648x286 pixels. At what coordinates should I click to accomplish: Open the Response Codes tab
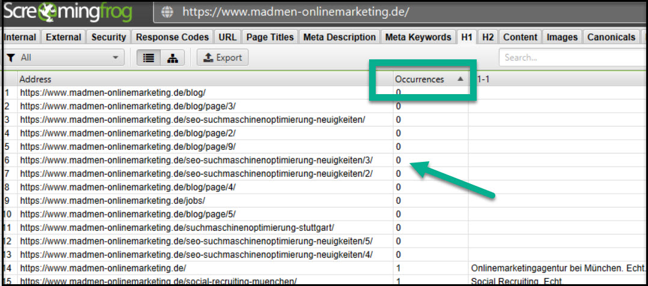pyautogui.click(x=173, y=37)
